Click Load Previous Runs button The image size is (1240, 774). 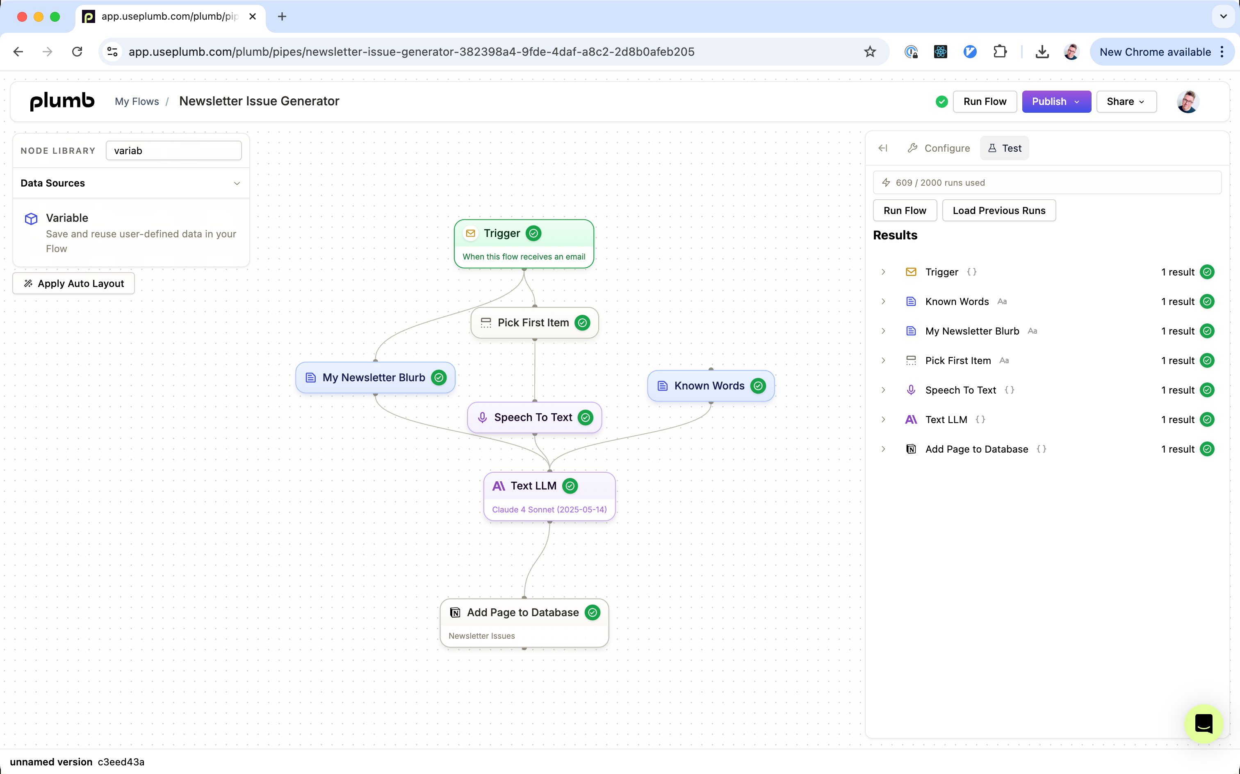click(998, 210)
